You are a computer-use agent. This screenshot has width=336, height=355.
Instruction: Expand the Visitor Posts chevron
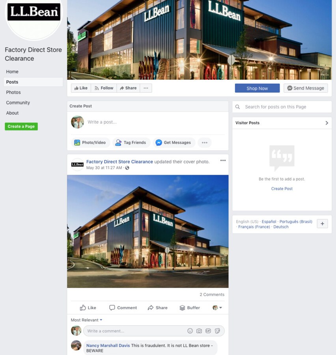(327, 123)
